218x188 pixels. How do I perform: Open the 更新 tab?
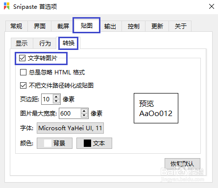pos(157,26)
